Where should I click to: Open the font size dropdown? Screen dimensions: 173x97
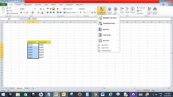click(x=38, y=9)
